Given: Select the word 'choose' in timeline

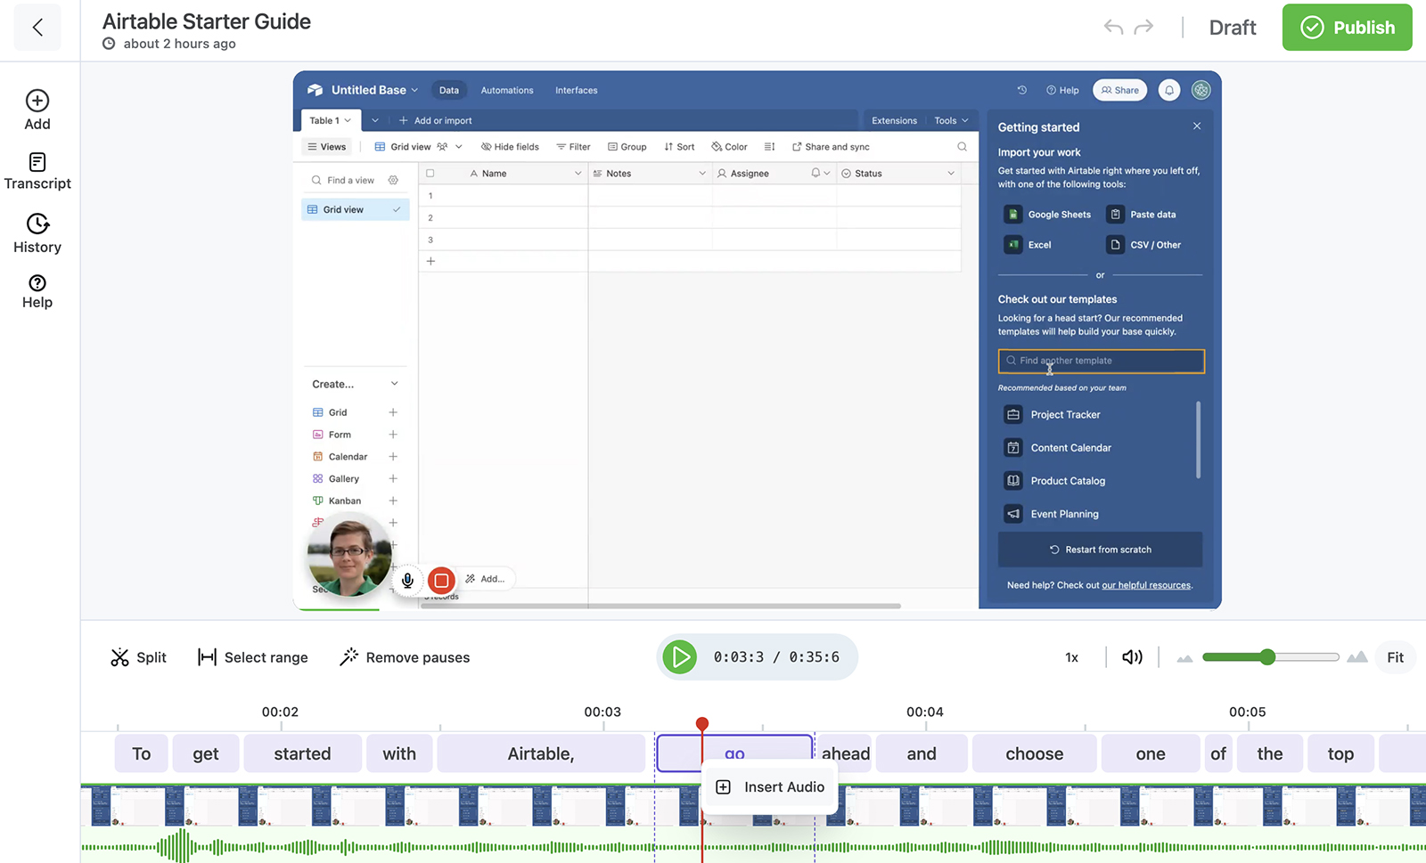Looking at the screenshot, I should point(1034,753).
